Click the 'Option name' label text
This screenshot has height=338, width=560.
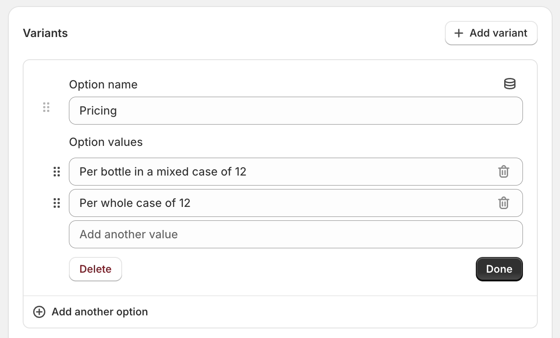click(103, 84)
